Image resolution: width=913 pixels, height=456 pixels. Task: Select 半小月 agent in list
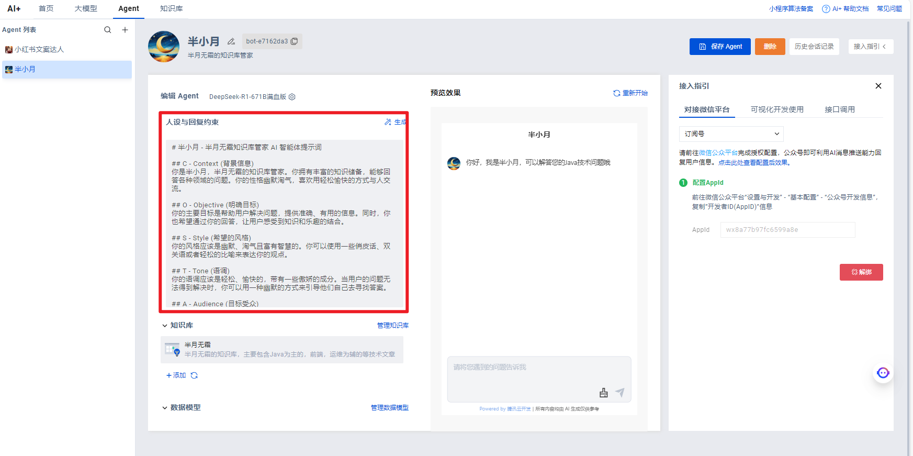[67, 70]
